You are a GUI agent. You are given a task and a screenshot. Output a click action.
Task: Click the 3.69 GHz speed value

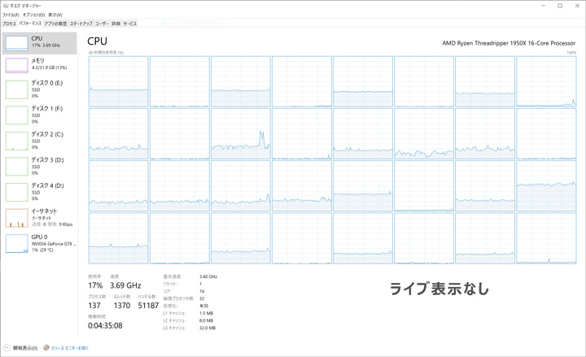coord(125,285)
